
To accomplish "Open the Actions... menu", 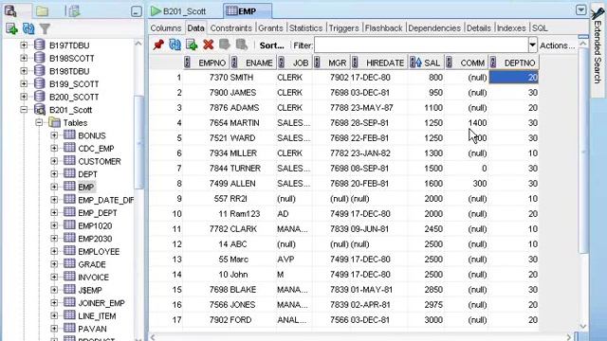I will coord(557,45).
